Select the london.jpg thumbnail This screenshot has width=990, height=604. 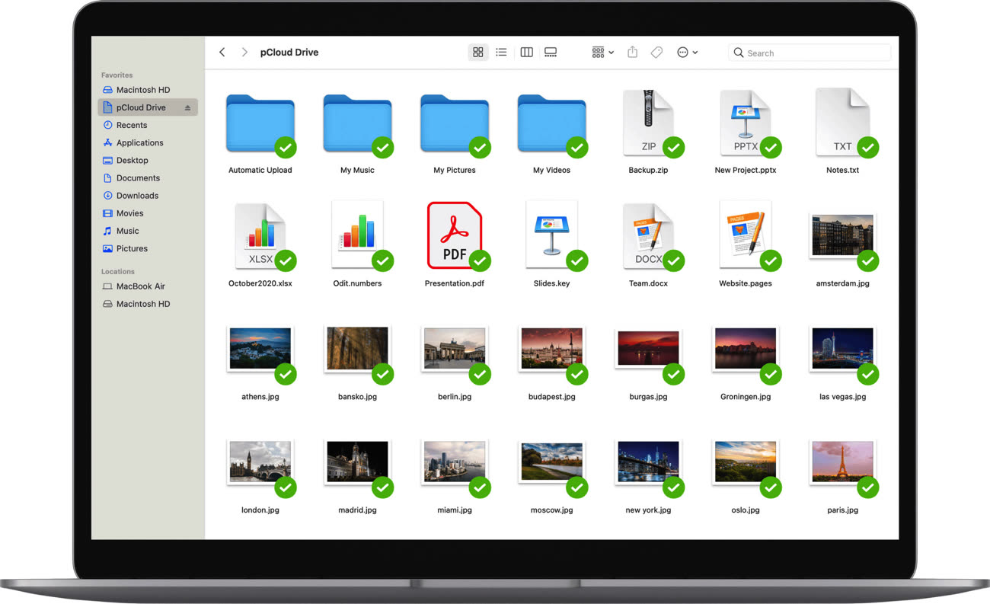coord(260,462)
